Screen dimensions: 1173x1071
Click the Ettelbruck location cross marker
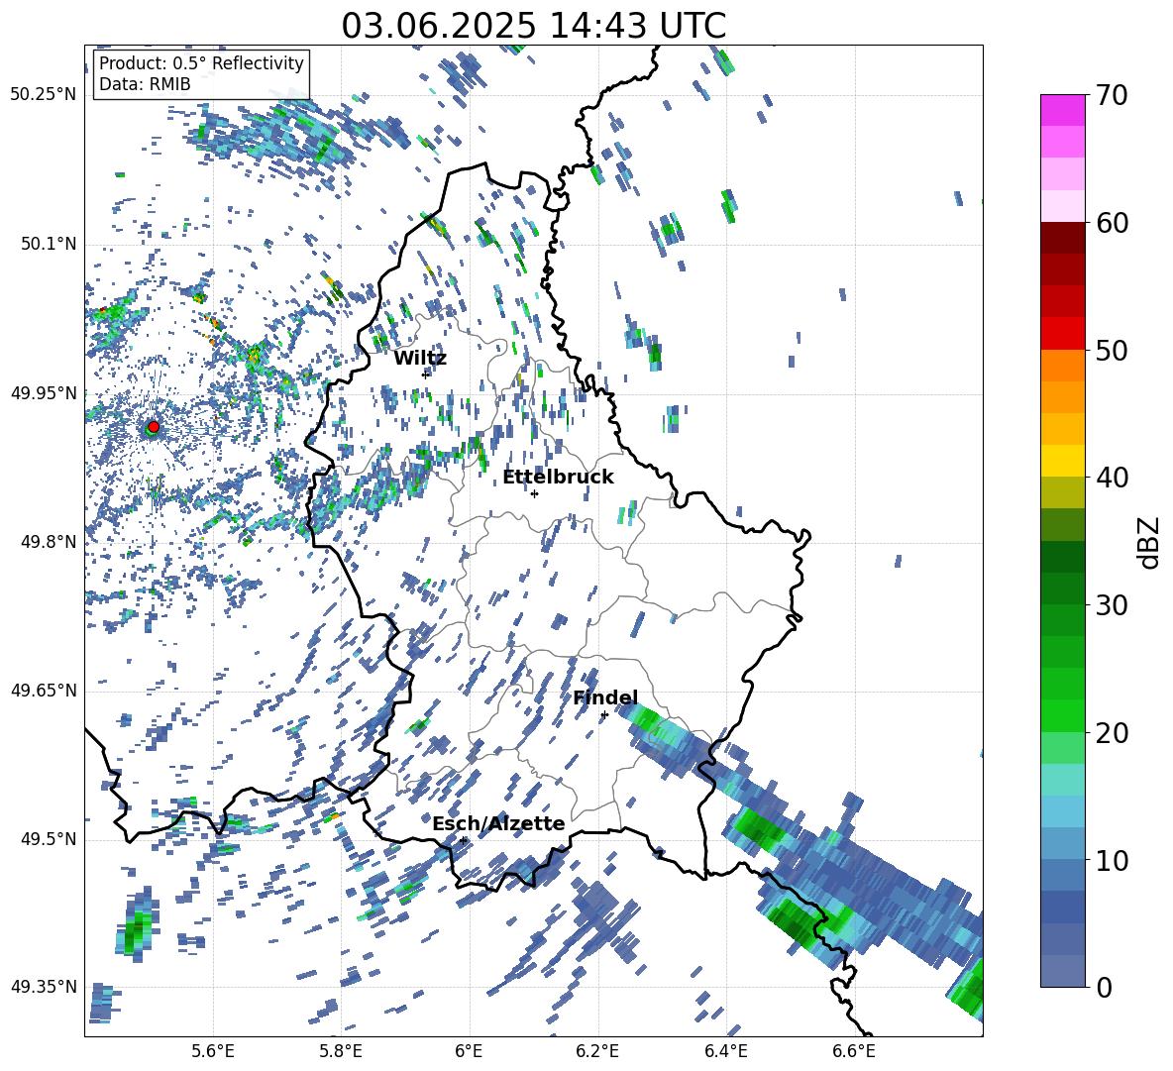pos(534,493)
